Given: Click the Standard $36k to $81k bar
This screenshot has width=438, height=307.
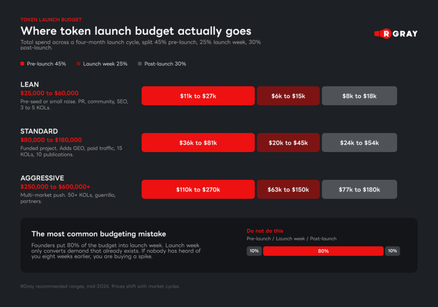Looking at the screenshot, I should pyautogui.click(x=198, y=143).
